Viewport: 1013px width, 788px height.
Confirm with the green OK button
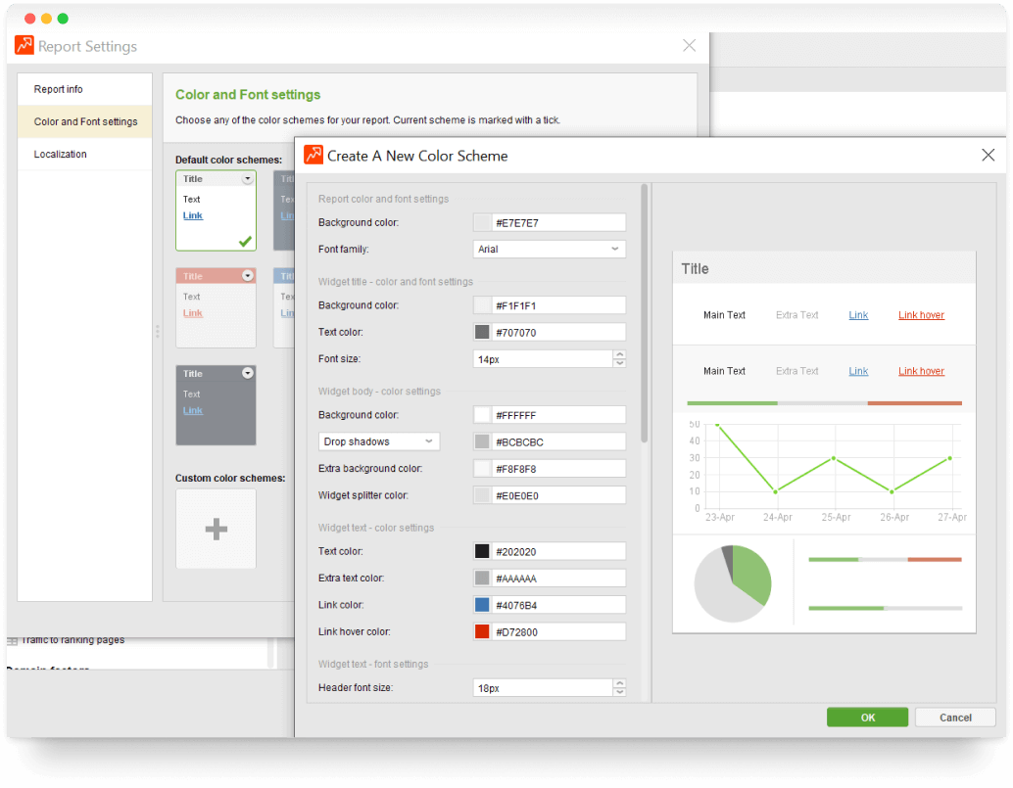pos(867,717)
